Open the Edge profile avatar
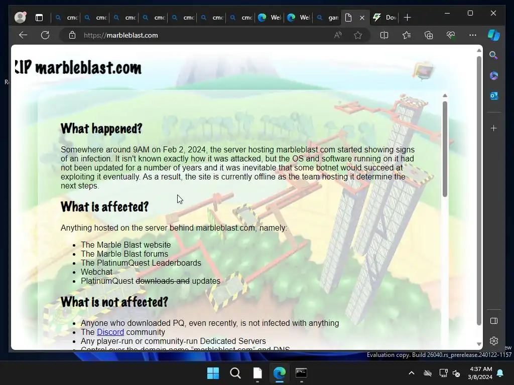Viewport: 514px width, 385px height. pos(20,18)
